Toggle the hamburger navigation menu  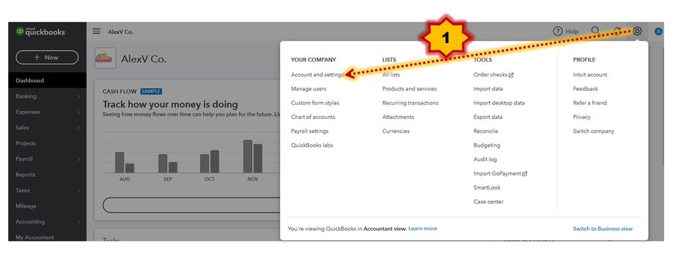pos(96,32)
